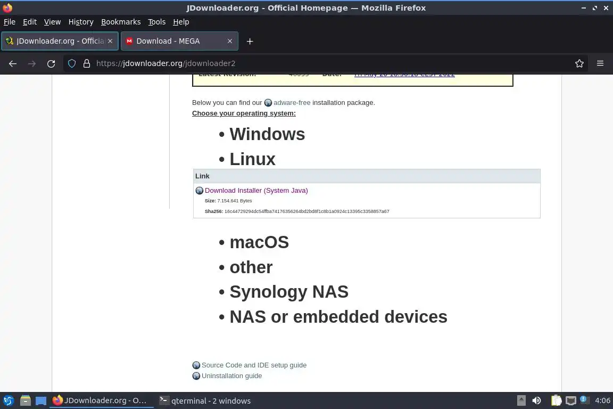613x409 pixels.
Task: Switch to the Download - MEGA tab
Action: [x=179, y=41]
